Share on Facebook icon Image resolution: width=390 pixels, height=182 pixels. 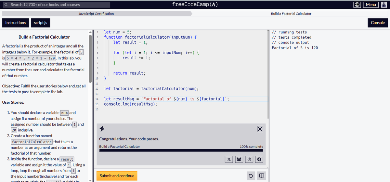point(259,159)
